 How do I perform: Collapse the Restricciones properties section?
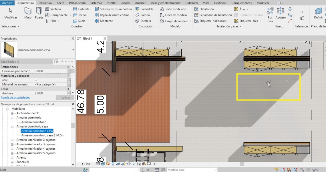[68, 67]
